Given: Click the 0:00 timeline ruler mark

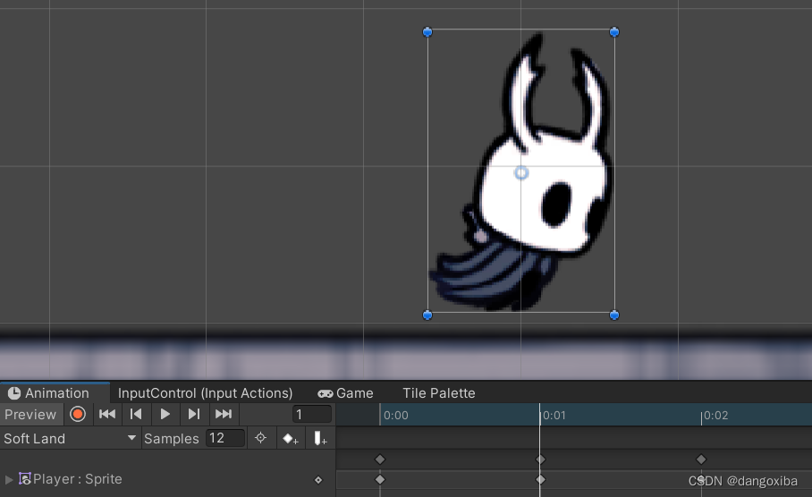Looking at the screenshot, I should tap(395, 415).
